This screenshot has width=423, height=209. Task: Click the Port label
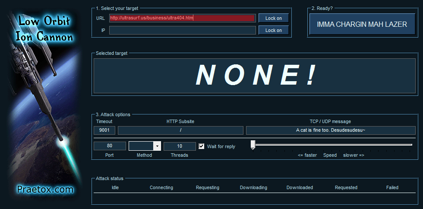pyautogui.click(x=110, y=155)
